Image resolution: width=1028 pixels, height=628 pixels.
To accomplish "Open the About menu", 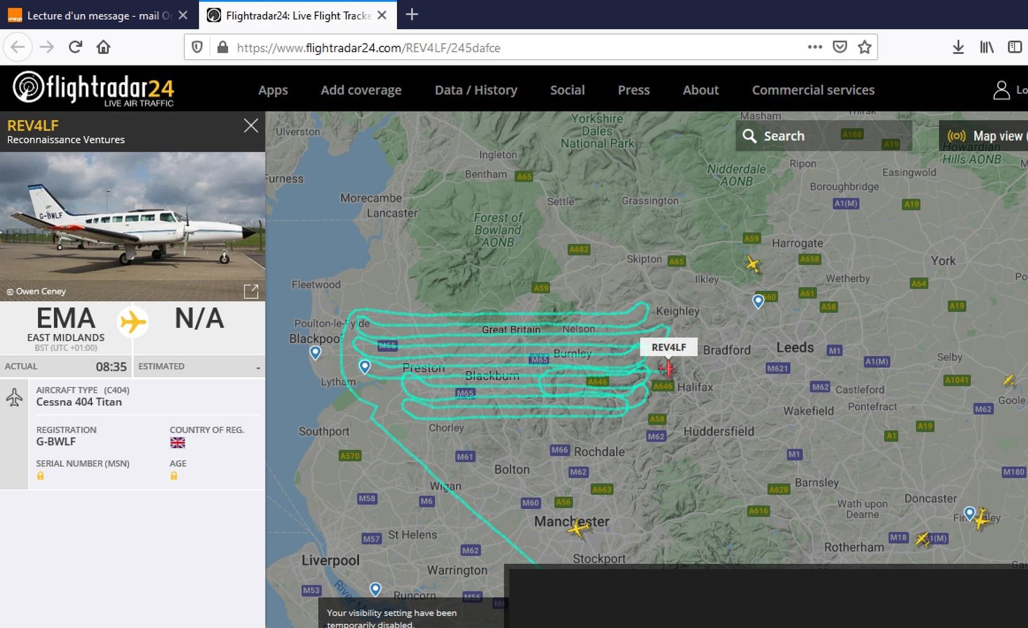I will pyautogui.click(x=701, y=90).
